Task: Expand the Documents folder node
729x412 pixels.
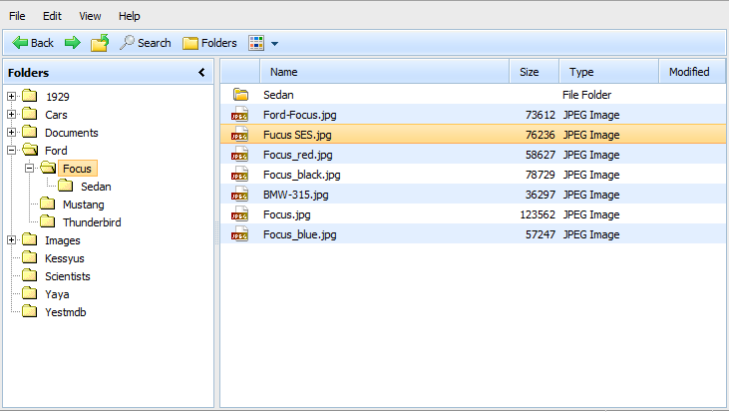Action: click(12, 132)
